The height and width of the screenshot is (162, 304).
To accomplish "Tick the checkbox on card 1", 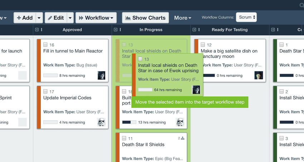I will pyautogui.click(x=281, y=45).
